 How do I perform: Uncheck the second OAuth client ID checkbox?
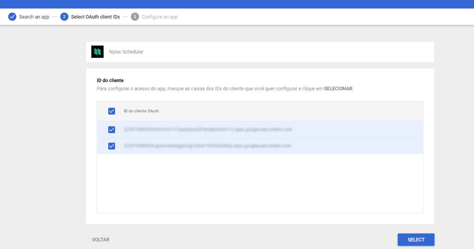111,146
